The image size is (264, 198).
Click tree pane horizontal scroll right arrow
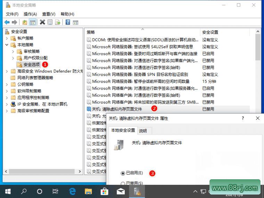pyautogui.click(x=80, y=171)
